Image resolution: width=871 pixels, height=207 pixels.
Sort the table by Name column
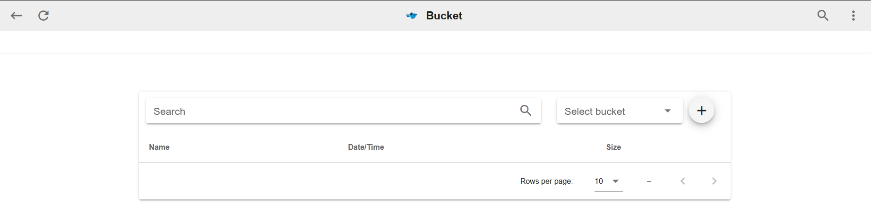pos(159,147)
